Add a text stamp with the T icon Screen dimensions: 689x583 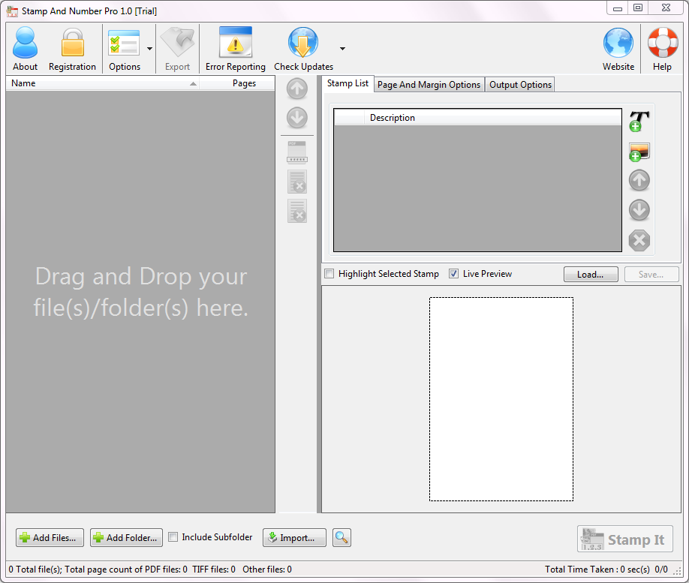[639, 121]
